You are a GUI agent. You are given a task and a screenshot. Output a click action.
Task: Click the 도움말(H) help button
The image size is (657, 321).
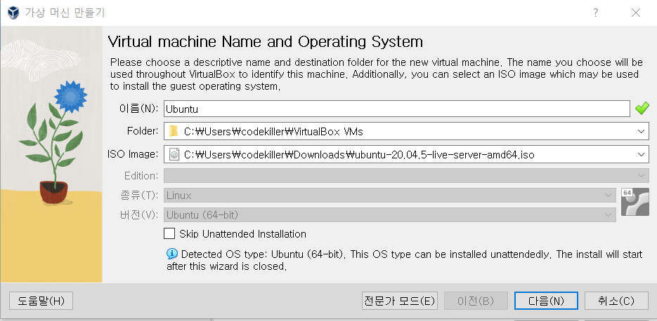tap(41, 301)
